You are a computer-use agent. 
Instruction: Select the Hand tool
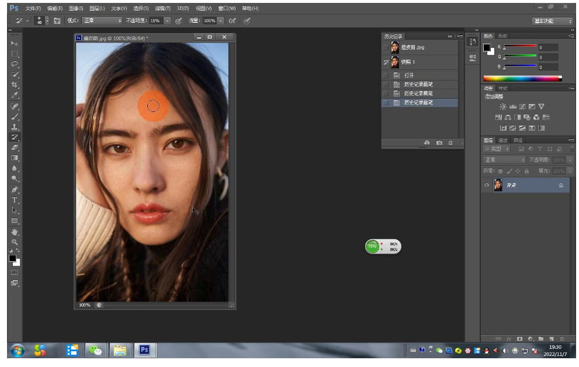click(15, 232)
